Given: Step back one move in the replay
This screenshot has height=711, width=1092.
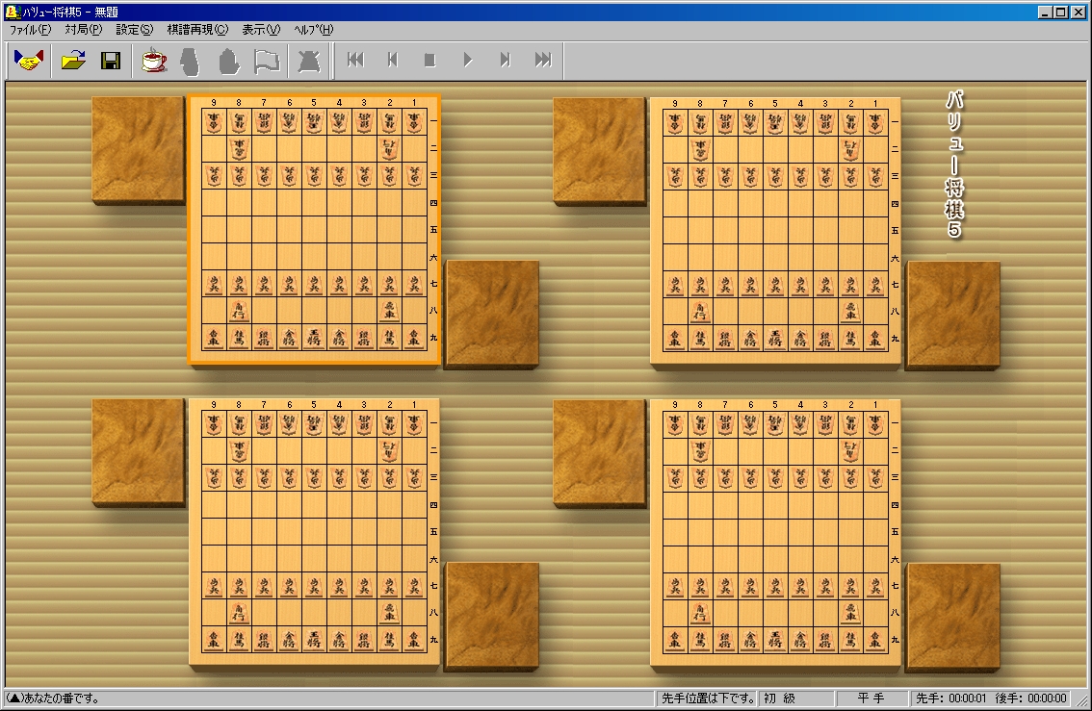Looking at the screenshot, I should pos(393,61).
